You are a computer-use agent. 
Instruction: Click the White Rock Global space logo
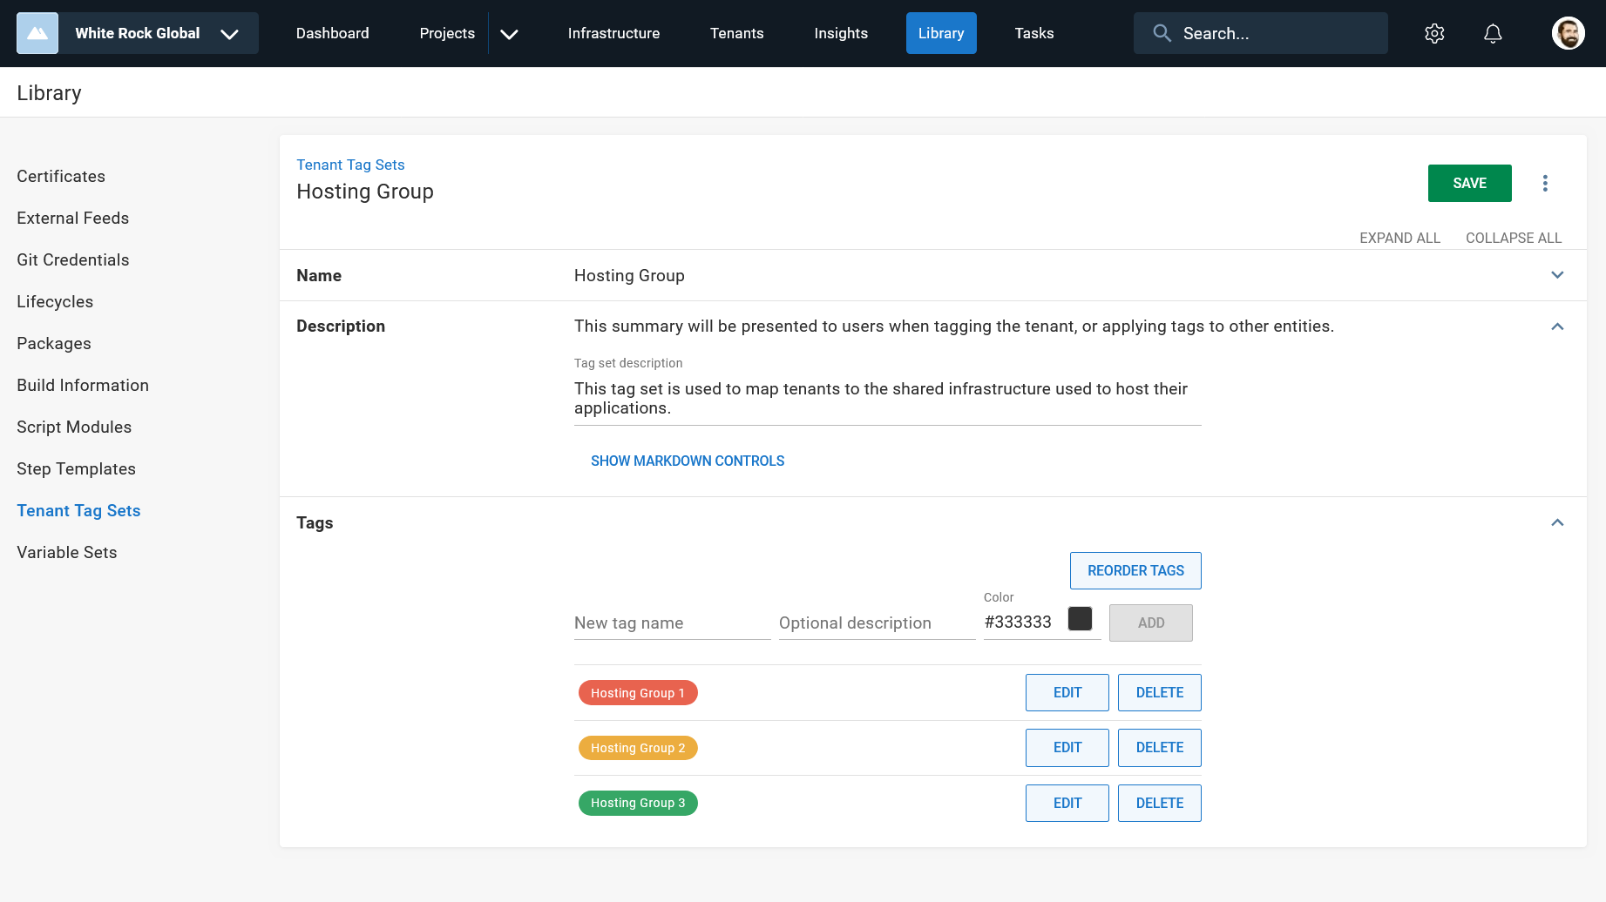tap(37, 33)
